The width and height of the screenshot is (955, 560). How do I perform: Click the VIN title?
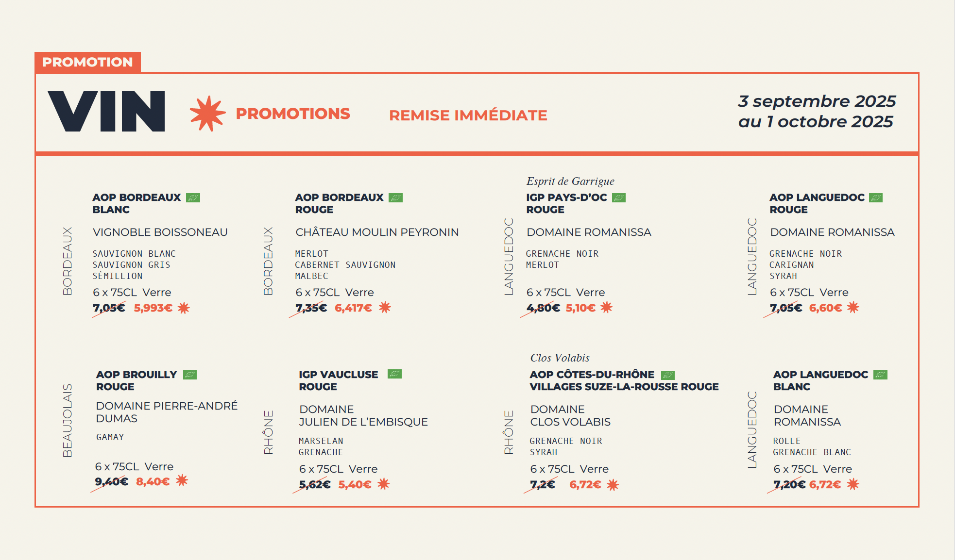(106, 111)
